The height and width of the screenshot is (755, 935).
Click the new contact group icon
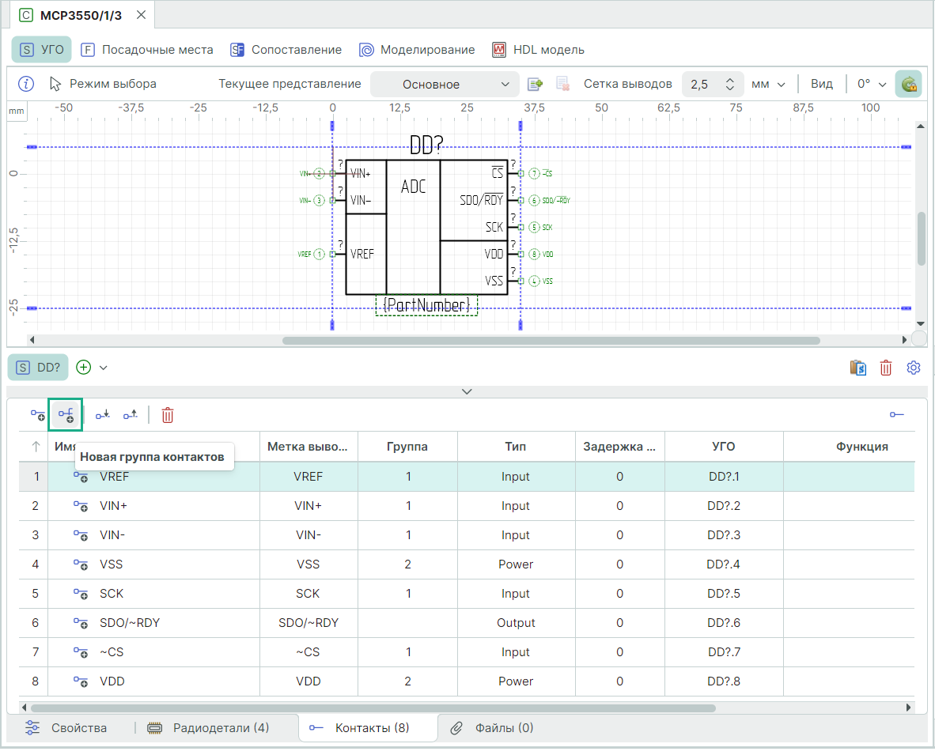[66, 414]
